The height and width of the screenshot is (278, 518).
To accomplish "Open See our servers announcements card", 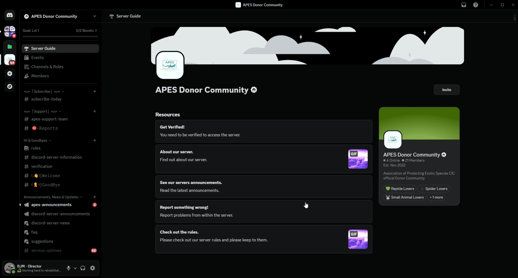I will [x=264, y=187].
